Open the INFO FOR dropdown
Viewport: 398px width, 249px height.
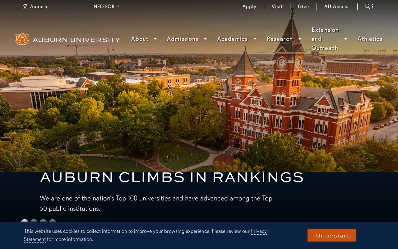coord(106,7)
